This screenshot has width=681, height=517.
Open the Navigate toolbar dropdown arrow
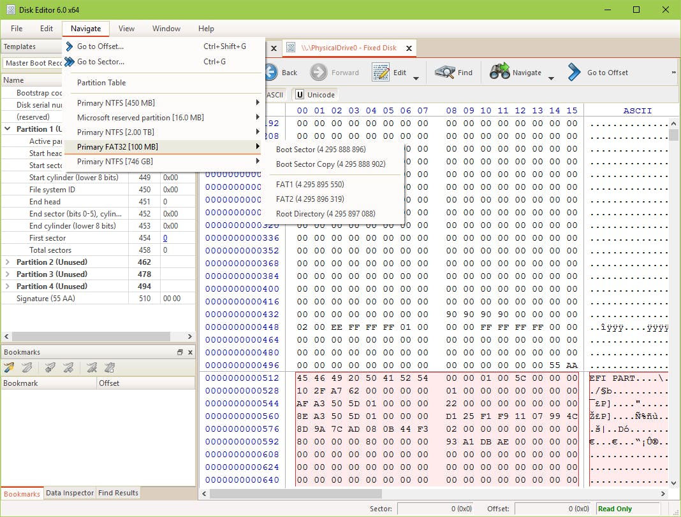coord(551,78)
